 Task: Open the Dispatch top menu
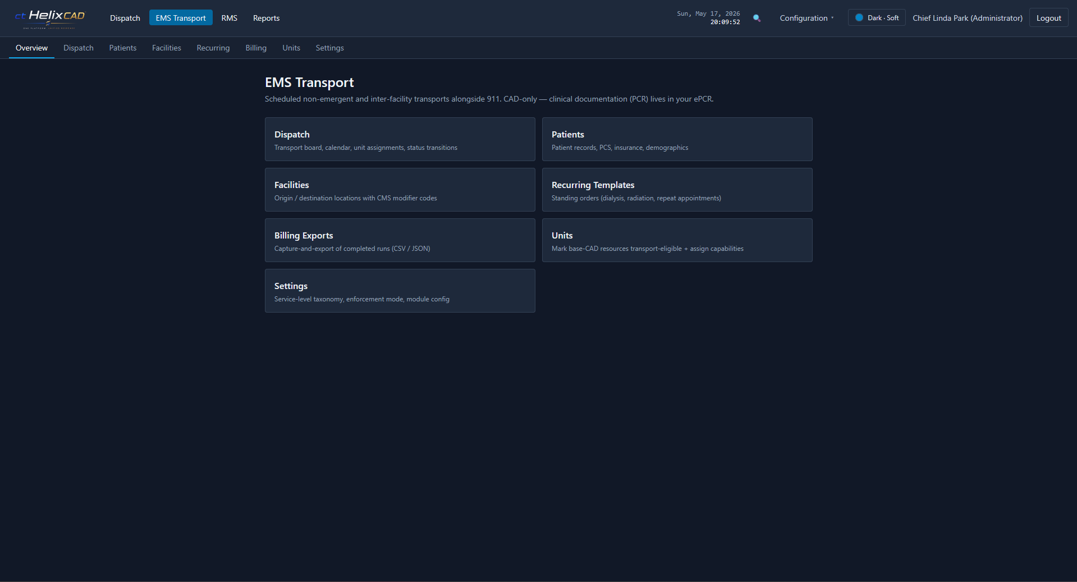click(x=125, y=18)
